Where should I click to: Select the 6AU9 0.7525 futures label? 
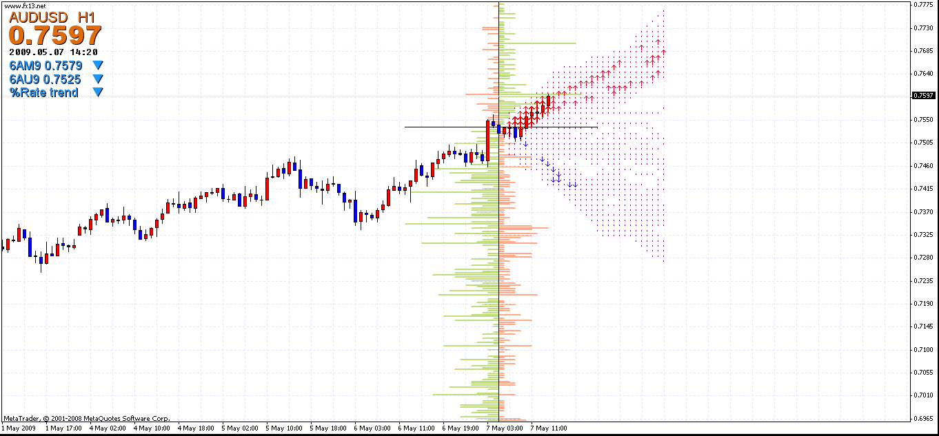[46, 79]
